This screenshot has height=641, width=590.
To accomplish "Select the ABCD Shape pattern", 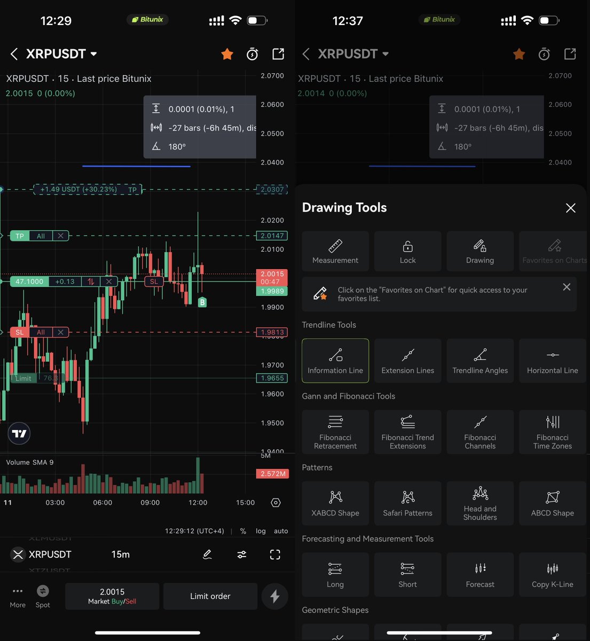I will pyautogui.click(x=553, y=503).
